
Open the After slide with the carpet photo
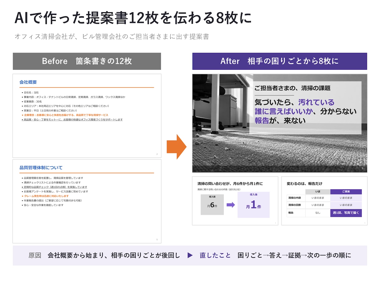(280, 123)
